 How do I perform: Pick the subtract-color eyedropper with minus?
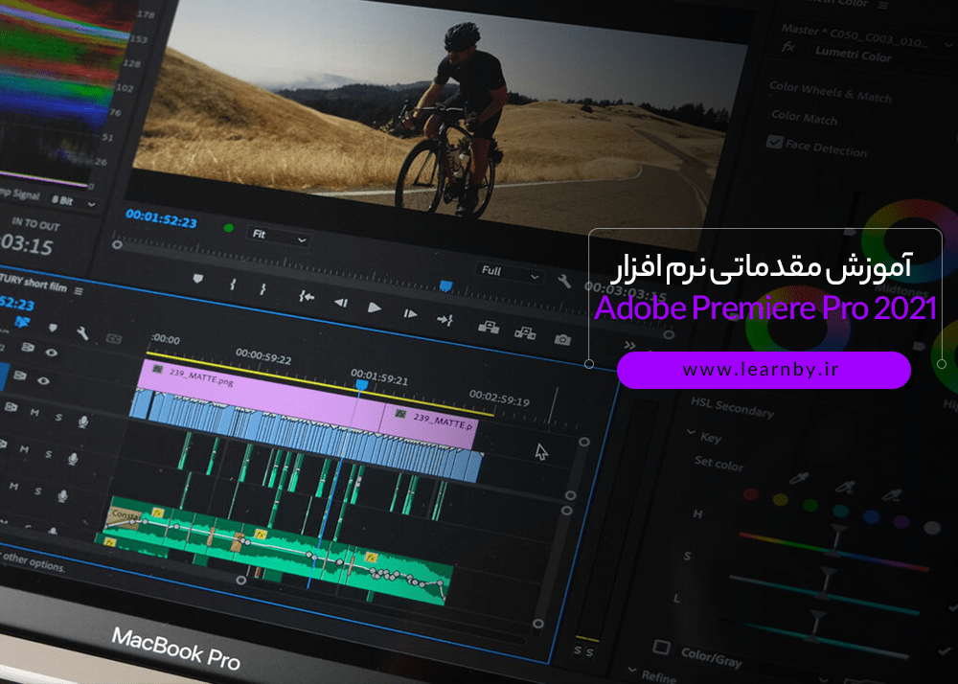[891, 494]
